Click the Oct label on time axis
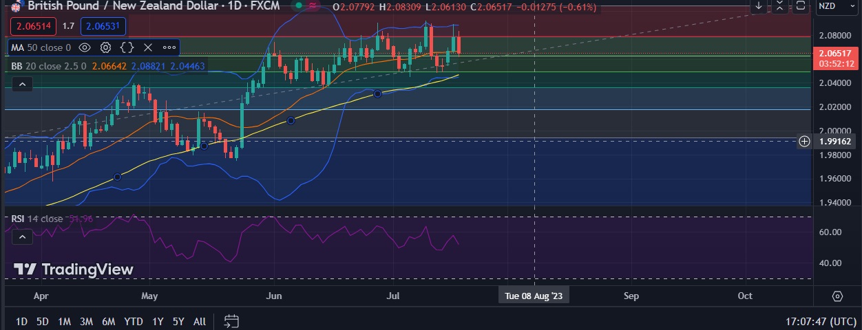Viewport: 862px width, 330px height. (745, 296)
